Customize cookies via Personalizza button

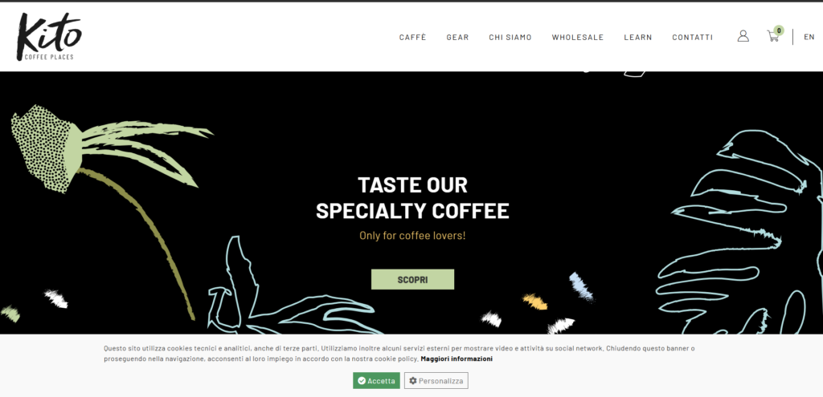tap(436, 381)
